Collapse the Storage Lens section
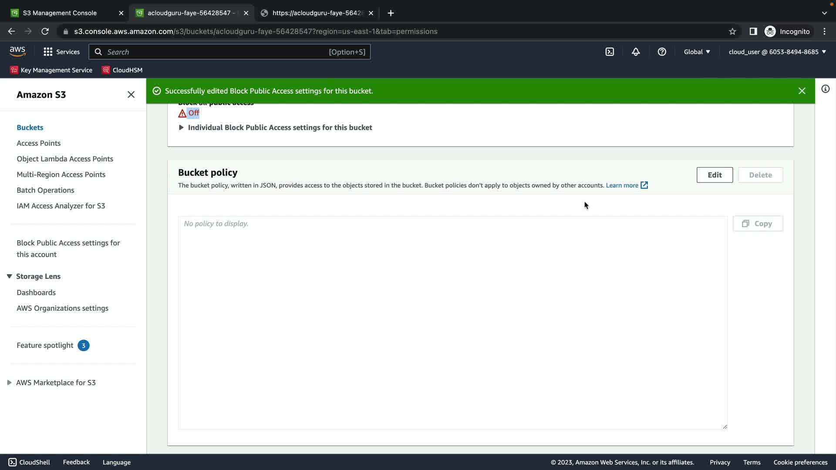 [9, 276]
